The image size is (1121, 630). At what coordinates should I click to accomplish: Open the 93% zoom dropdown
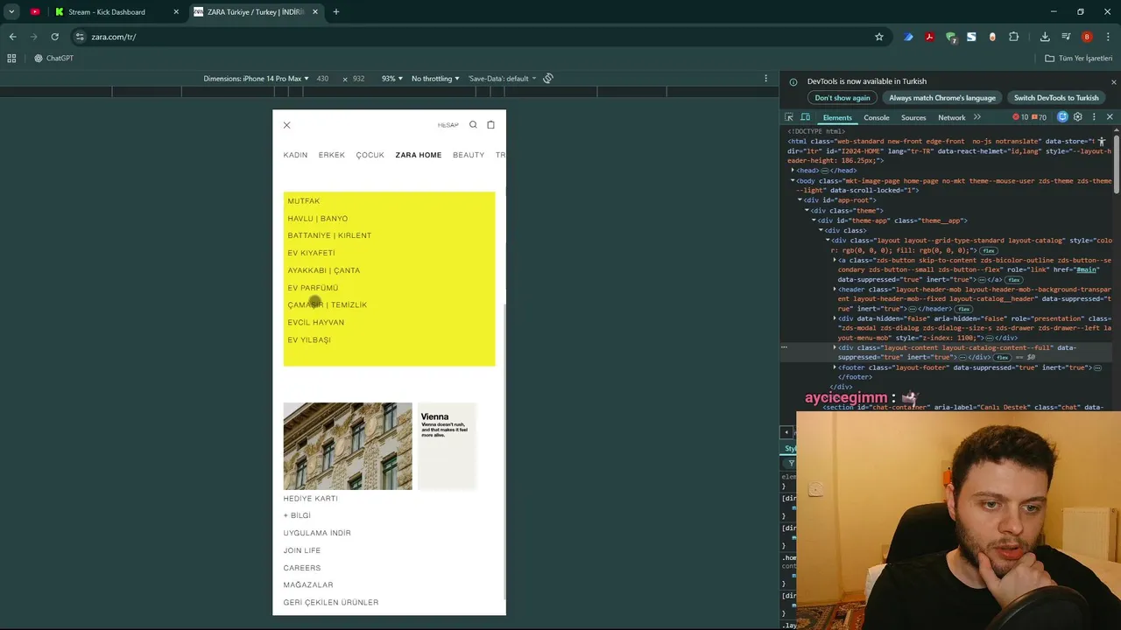[x=391, y=79]
